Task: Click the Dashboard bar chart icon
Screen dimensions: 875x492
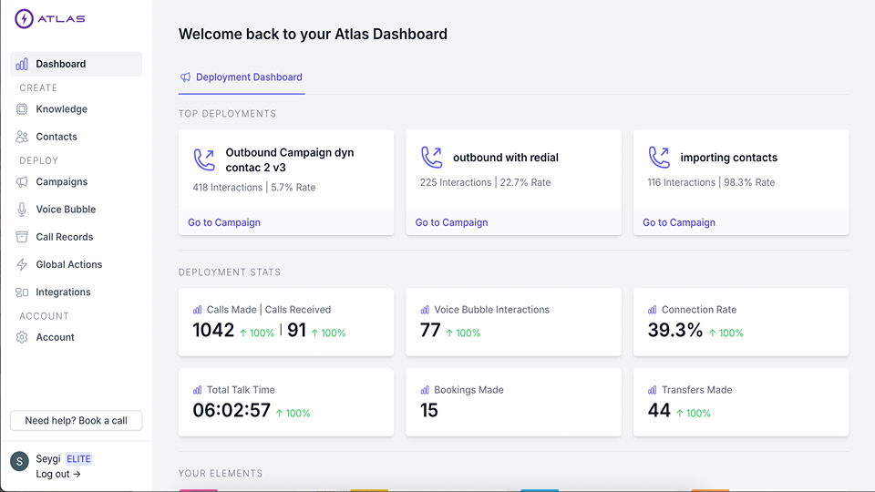Action: [x=22, y=64]
